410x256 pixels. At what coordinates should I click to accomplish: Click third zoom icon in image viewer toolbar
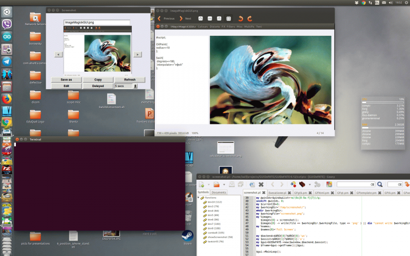click(219, 18)
